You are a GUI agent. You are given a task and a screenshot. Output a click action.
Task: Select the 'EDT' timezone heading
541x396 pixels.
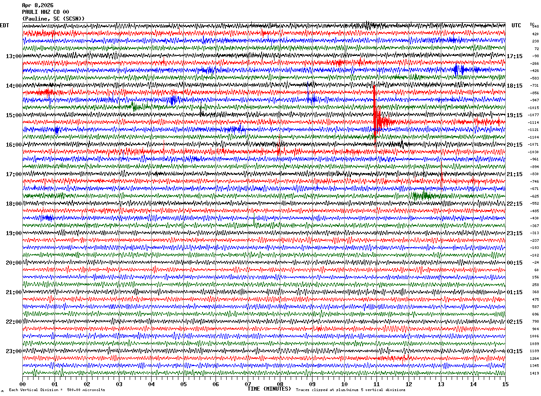pos(4,25)
